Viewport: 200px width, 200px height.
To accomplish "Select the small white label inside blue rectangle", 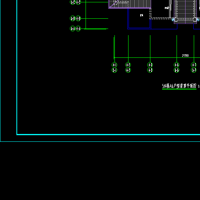I will click(141, 15).
